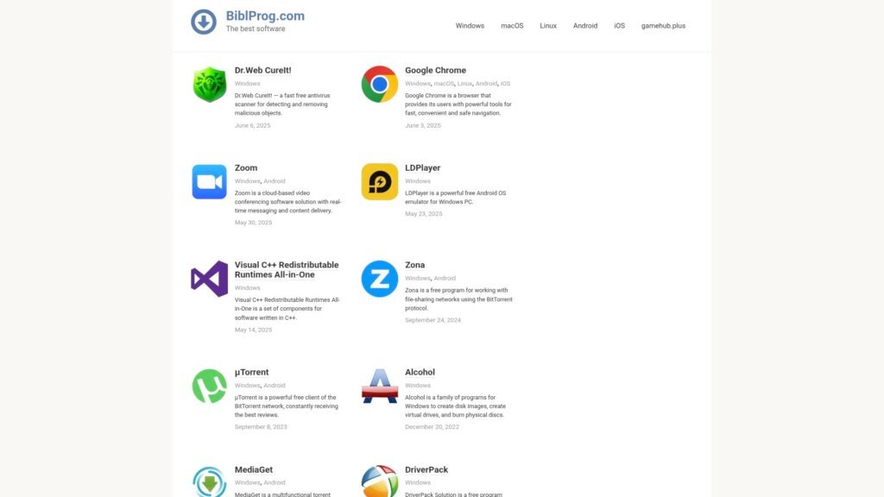The height and width of the screenshot is (497, 884).
Task: Click Windows tag under µTorrent
Action: click(248, 386)
